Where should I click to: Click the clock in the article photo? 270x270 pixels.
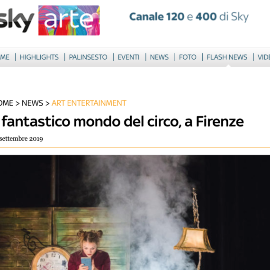(x=51, y=258)
